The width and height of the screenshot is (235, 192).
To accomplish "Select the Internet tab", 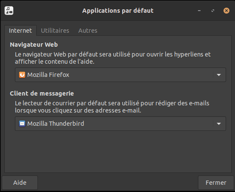I will coord(20,31).
